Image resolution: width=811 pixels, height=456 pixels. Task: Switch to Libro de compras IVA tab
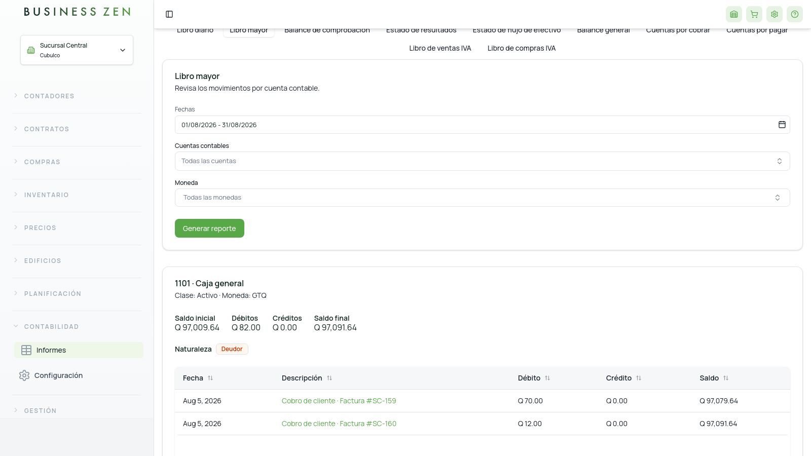click(522, 48)
